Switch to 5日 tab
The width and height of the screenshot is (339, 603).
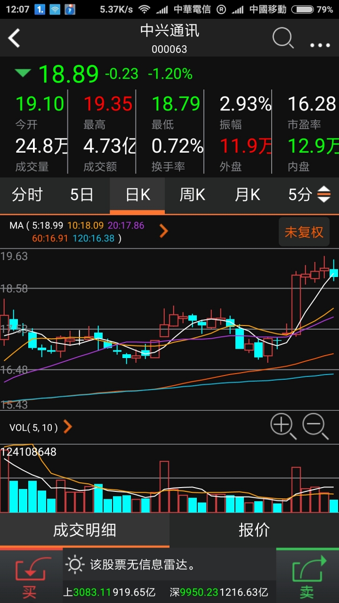82,195
